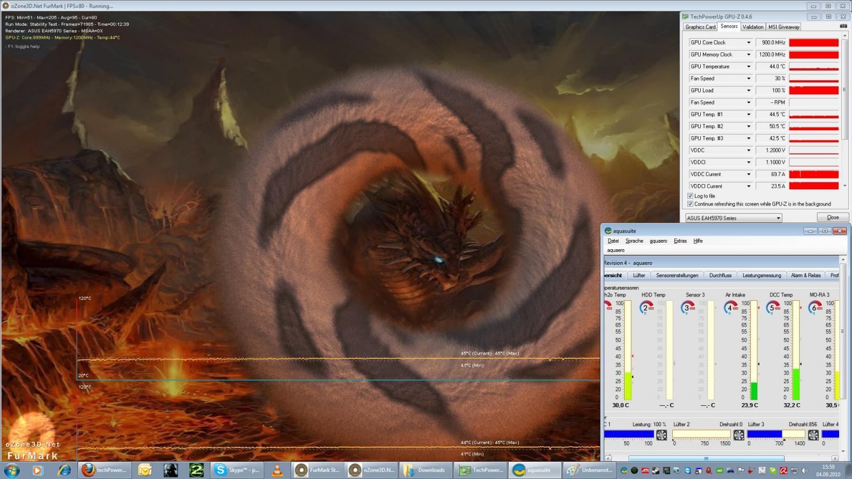Click the GPU-Z screenshot camera icon

coord(843,26)
